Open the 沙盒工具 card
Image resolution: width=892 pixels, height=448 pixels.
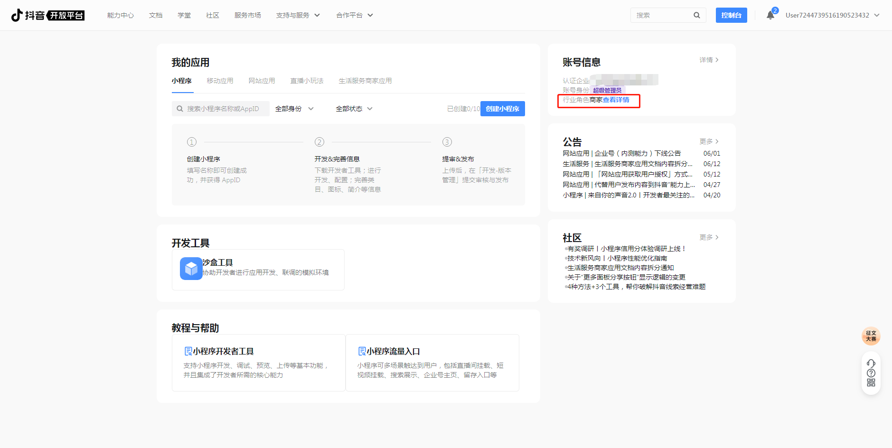tap(258, 270)
